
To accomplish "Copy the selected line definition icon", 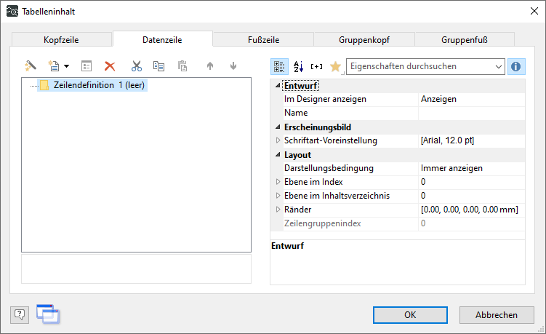I will [x=158, y=66].
